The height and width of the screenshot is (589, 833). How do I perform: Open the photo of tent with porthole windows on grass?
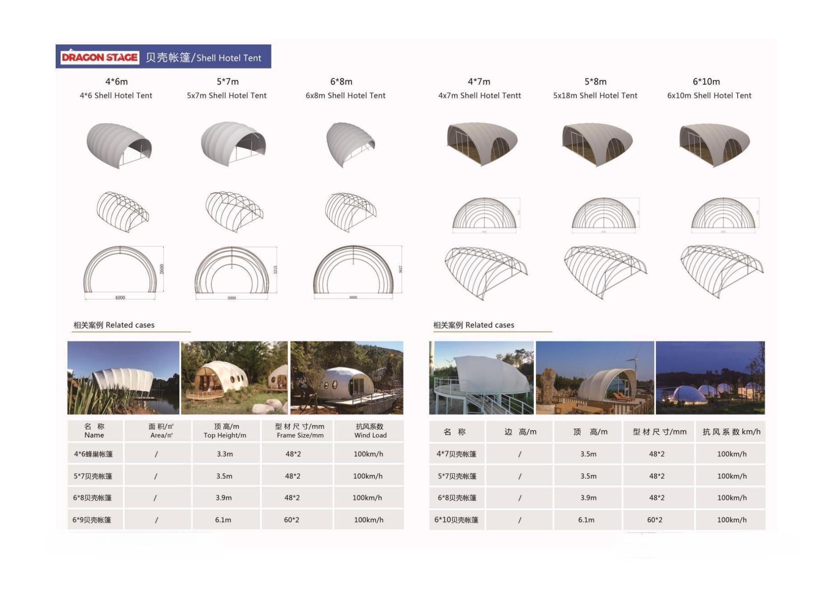(235, 378)
